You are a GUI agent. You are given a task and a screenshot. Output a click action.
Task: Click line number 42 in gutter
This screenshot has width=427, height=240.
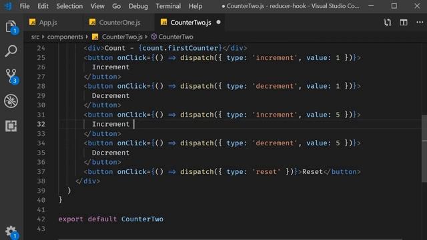coord(41,219)
